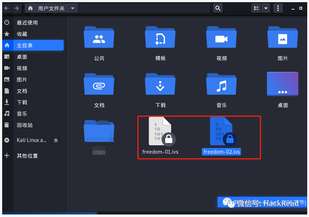Open the search magnifier button
This screenshot has width=309, height=217.
[x=218, y=8]
